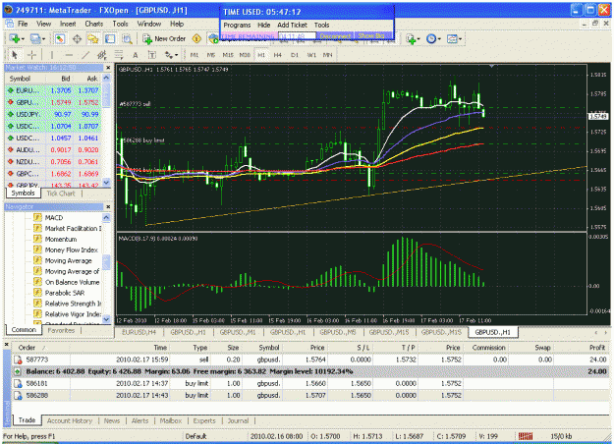This screenshot has height=444, width=614.
Task: Launch MetaEditor with the yellow diamond icon
Action: [x=196, y=38]
